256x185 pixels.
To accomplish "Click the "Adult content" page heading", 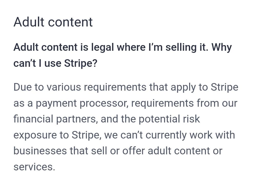I will [x=53, y=22].
